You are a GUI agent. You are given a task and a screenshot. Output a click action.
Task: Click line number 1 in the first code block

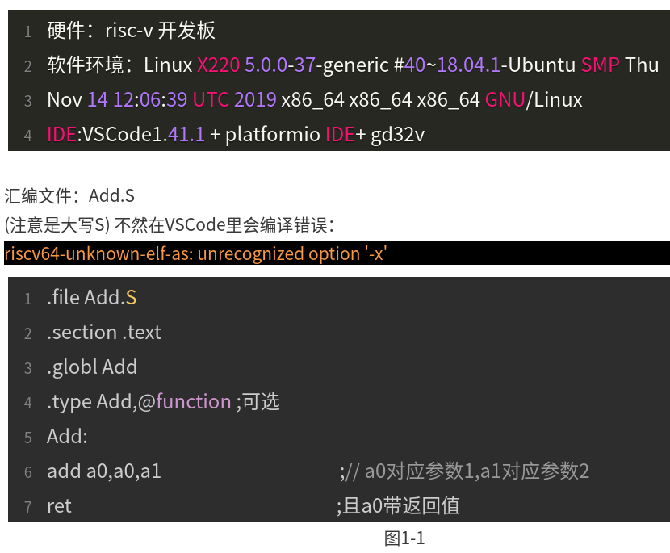pos(27,31)
